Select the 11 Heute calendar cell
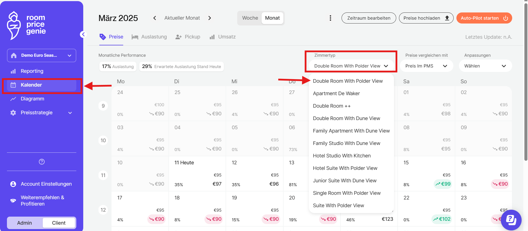528x231 pixels. 197,173
